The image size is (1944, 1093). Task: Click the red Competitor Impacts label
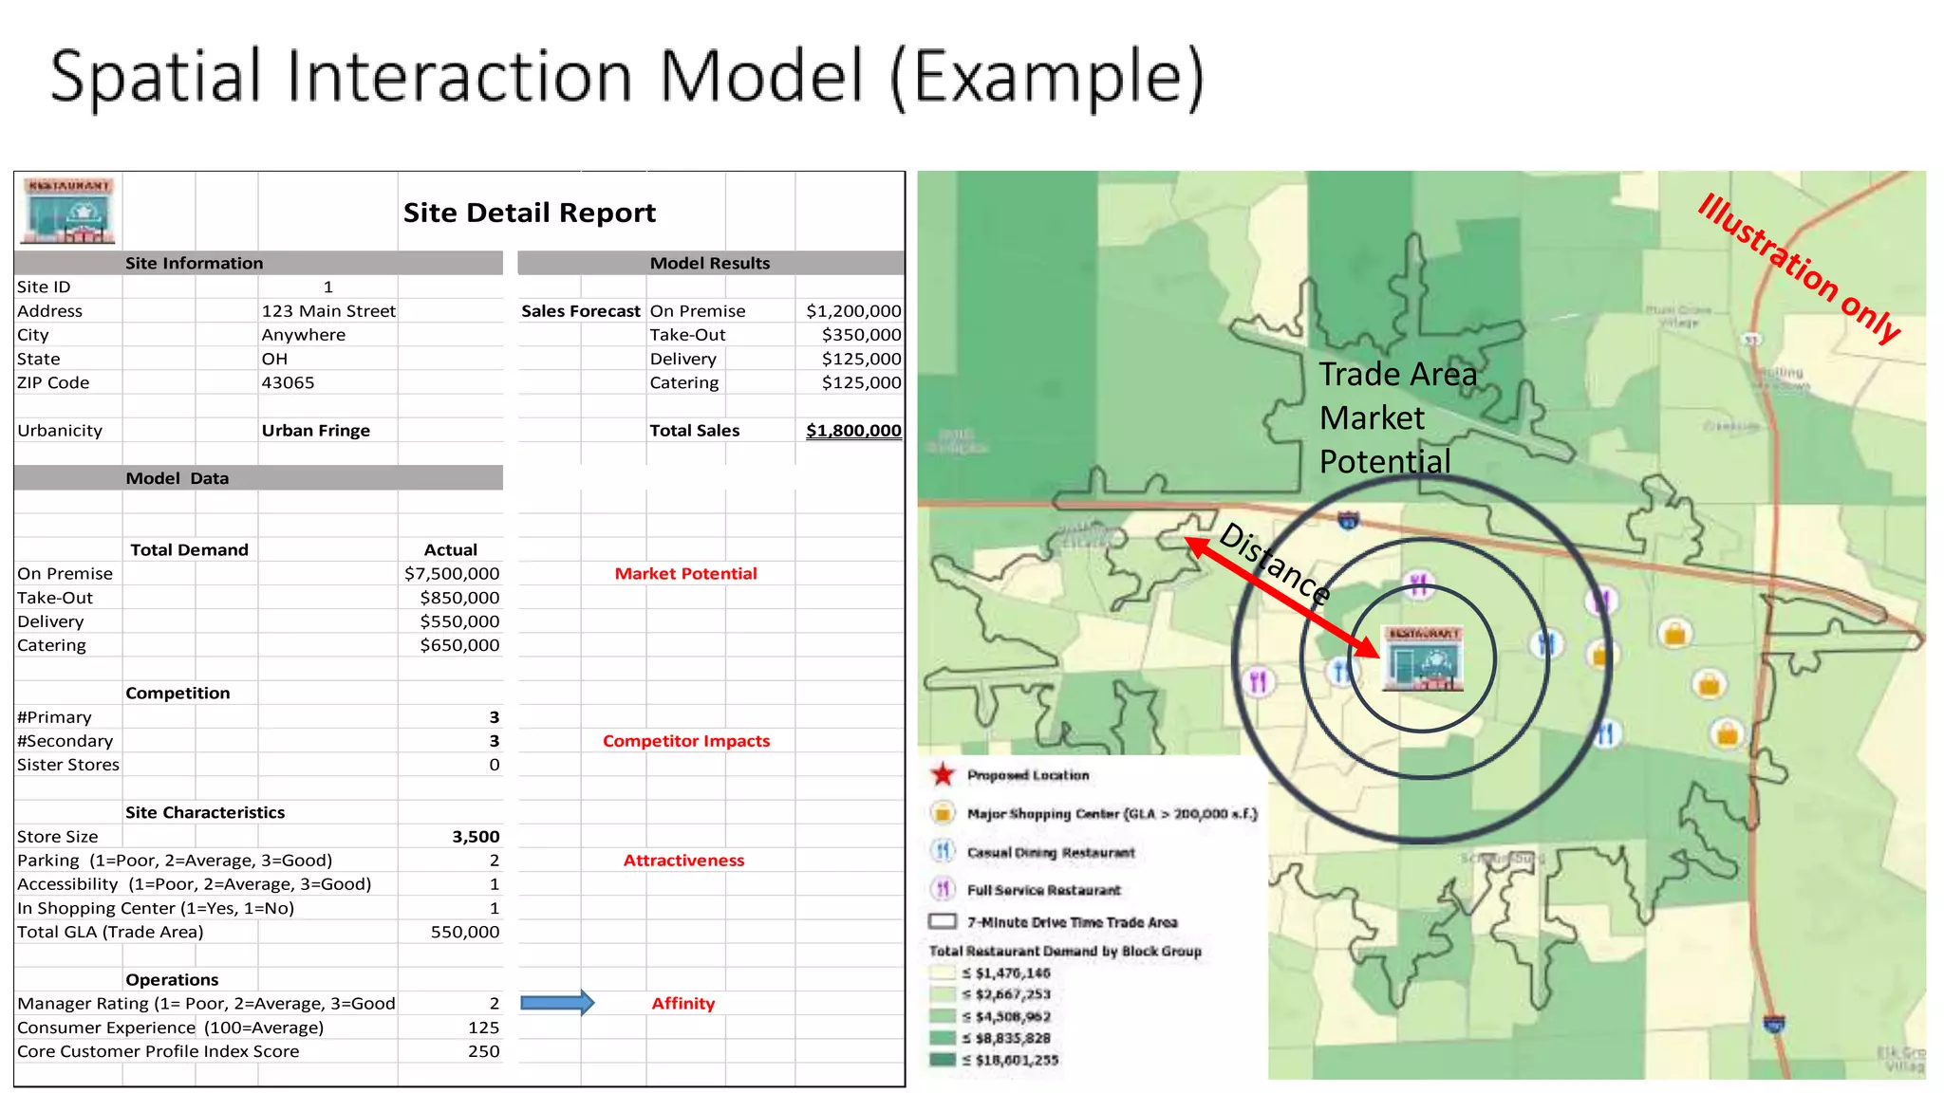(686, 741)
